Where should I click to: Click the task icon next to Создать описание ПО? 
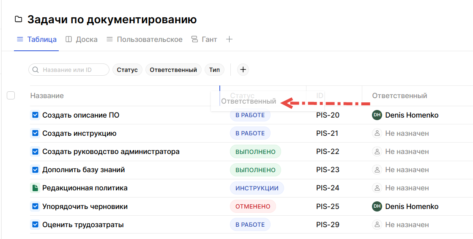[x=36, y=115]
